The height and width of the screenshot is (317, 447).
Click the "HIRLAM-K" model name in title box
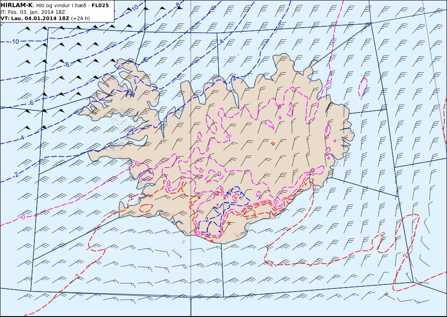(x=17, y=5)
